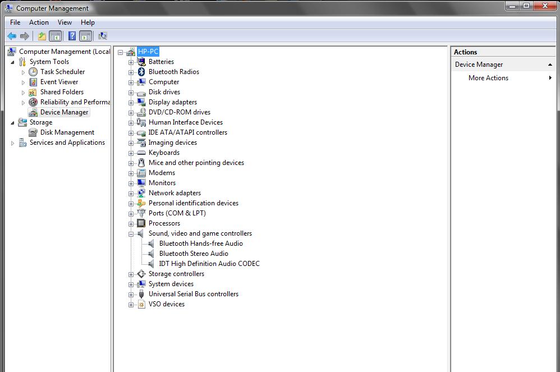Screen dimensions: 560x372
Task: Select Bluetooth Stereo Audio device
Action: coord(194,254)
